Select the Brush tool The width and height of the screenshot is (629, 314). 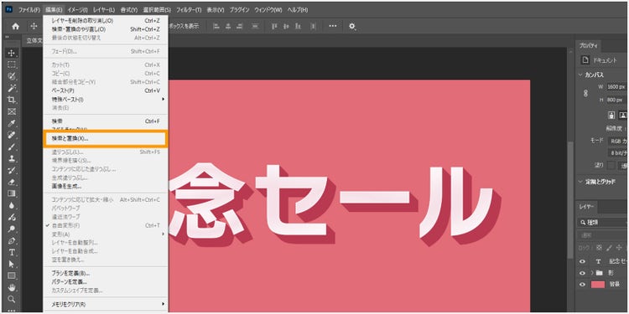tap(12, 147)
